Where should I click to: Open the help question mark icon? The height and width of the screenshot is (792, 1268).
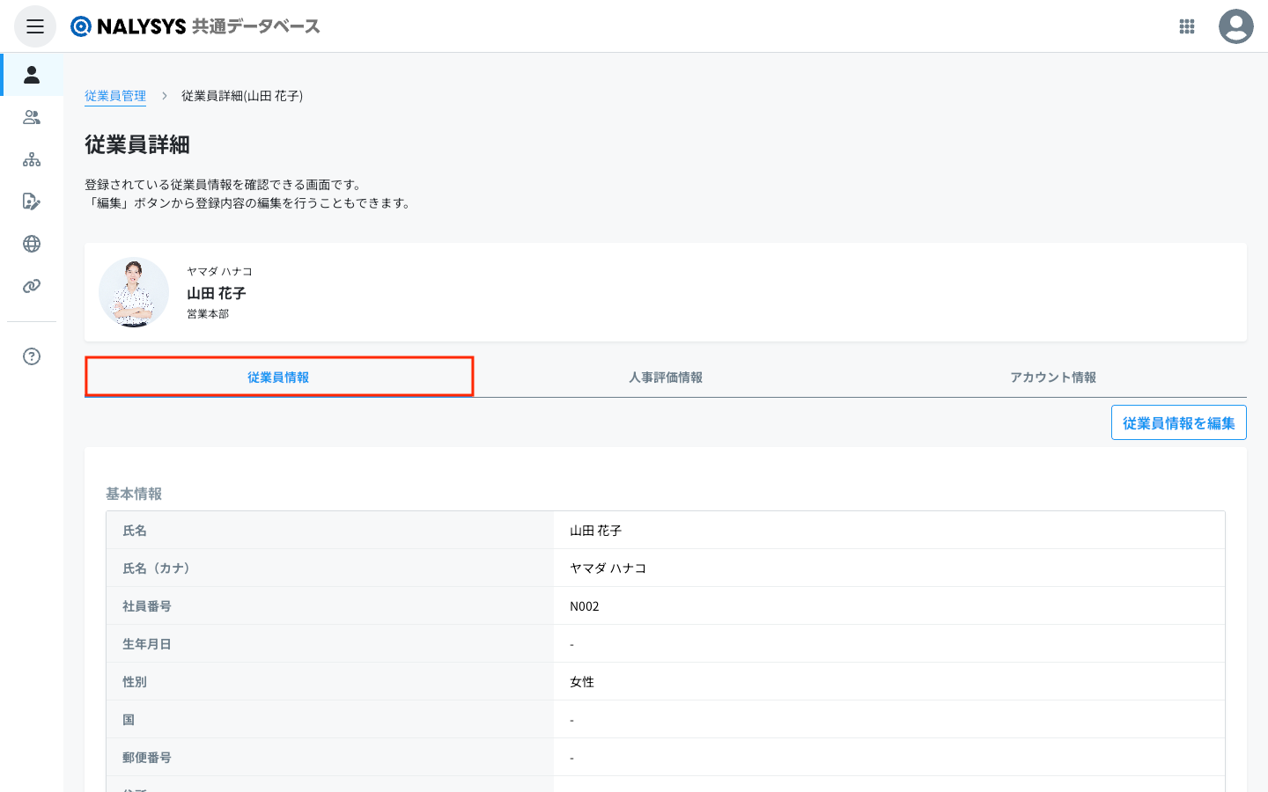32,356
